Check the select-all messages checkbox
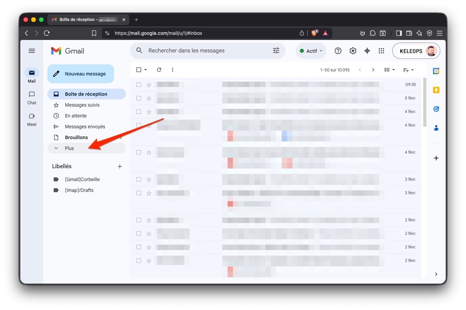466x310 pixels. click(x=139, y=70)
